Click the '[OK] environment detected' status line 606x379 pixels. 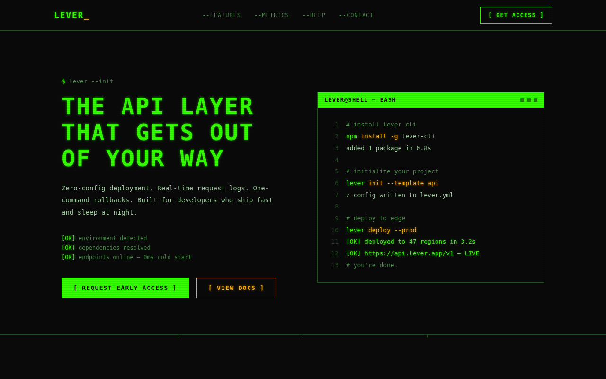point(104,238)
